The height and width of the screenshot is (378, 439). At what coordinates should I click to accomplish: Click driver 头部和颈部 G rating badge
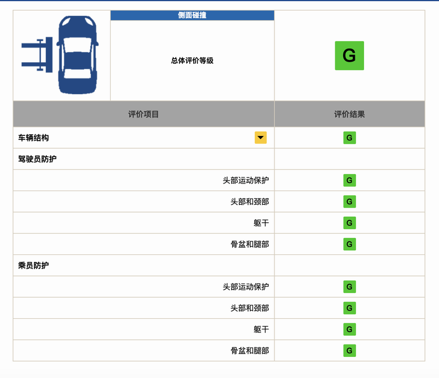349,202
